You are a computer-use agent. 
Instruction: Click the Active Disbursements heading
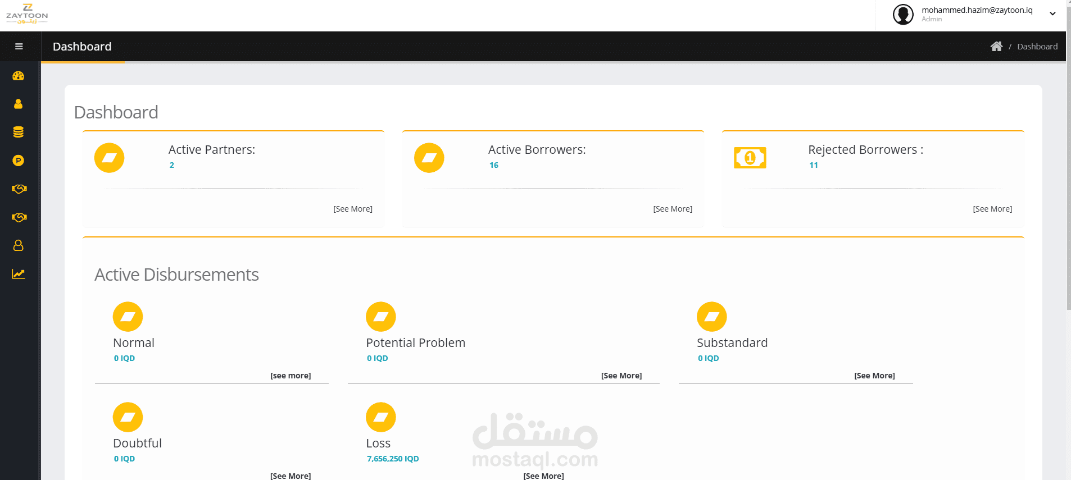(x=176, y=275)
